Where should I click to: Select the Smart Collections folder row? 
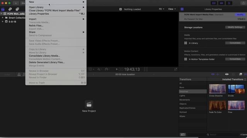coord(13,18)
